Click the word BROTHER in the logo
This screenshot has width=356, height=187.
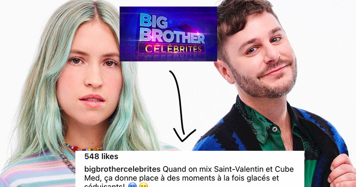172,35
